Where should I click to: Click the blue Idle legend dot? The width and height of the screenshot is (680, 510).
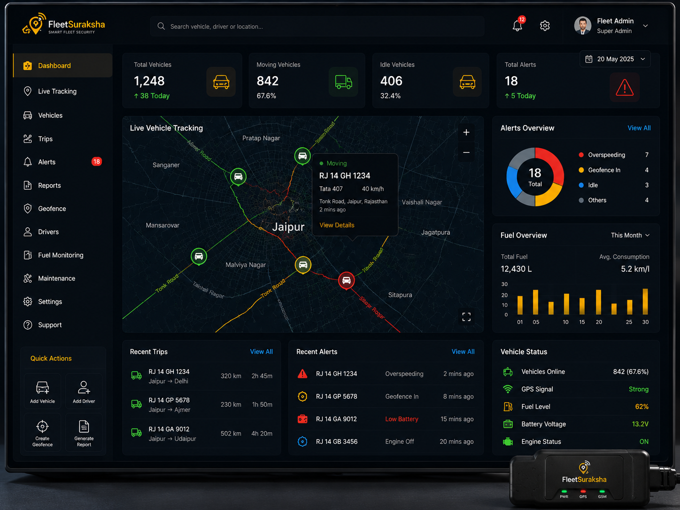coord(581,185)
